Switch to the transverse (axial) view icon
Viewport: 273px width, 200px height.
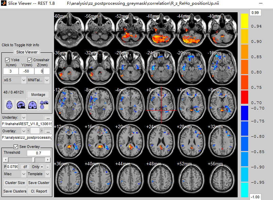tap(9, 105)
